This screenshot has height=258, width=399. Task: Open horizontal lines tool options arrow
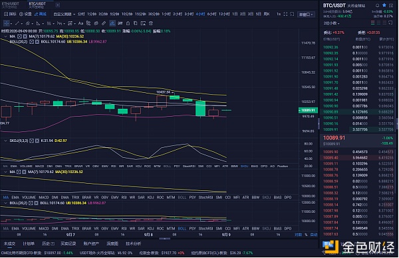click(53, 24)
